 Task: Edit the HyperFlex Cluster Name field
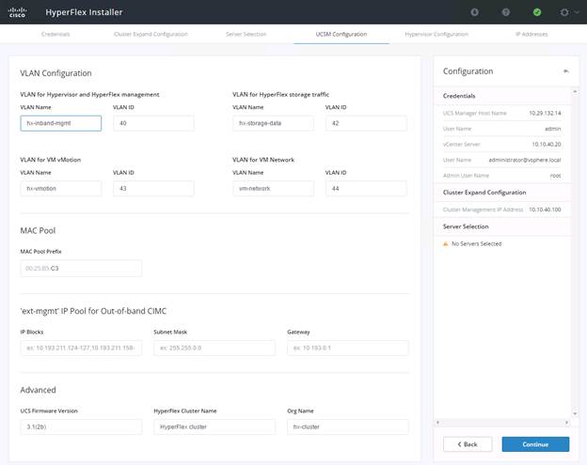coord(214,426)
